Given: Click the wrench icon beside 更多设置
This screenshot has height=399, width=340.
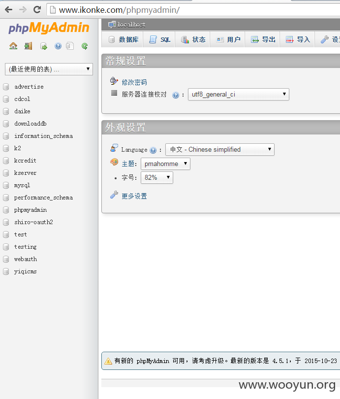Looking at the screenshot, I should (114, 195).
